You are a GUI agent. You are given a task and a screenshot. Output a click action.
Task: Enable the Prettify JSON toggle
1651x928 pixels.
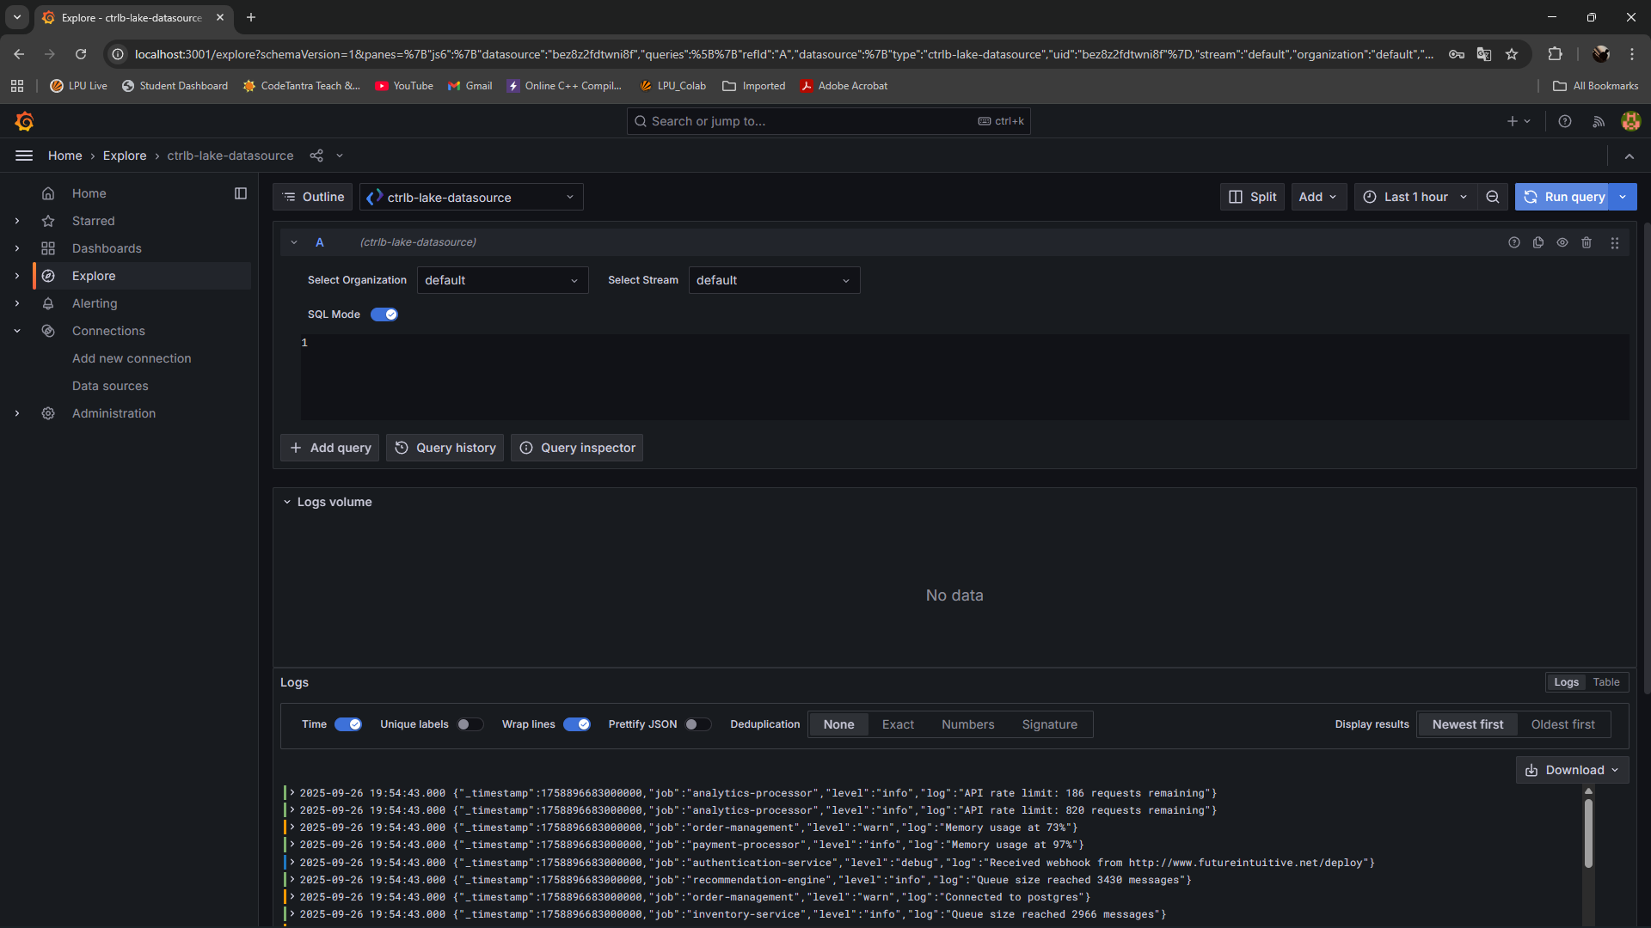[697, 724]
